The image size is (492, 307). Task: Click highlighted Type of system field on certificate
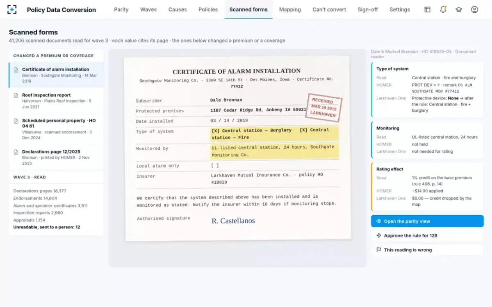coord(275,134)
